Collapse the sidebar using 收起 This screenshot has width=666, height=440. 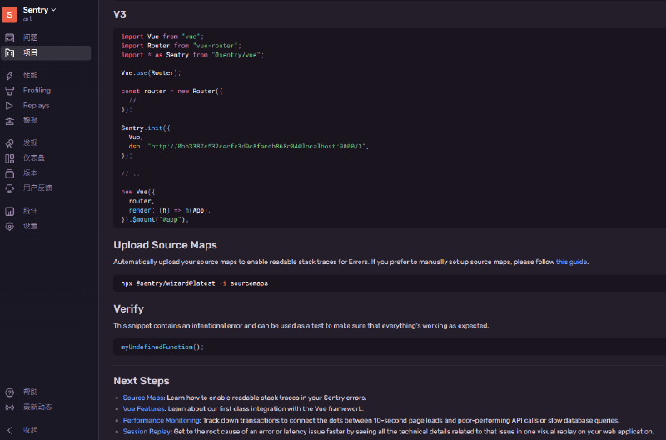(x=30, y=430)
